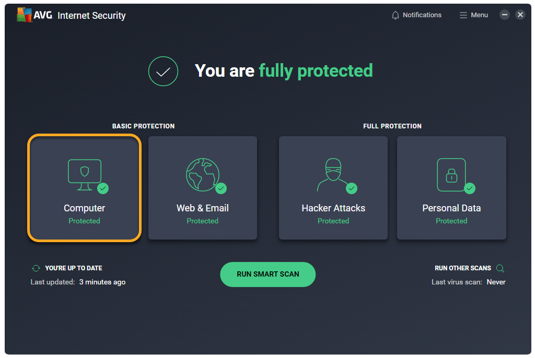
Task: Click the Personal Data padlock icon
Action: click(x=451, y=175)
